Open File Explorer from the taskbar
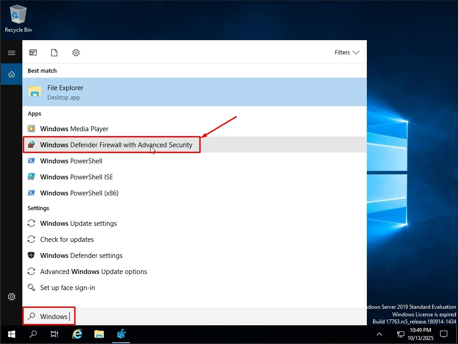The image size is (458, 344). point(99,334)
